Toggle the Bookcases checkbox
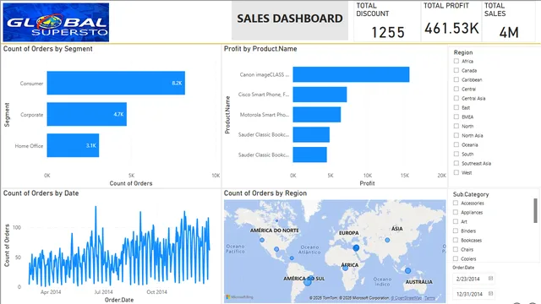 tap(456, 240)
